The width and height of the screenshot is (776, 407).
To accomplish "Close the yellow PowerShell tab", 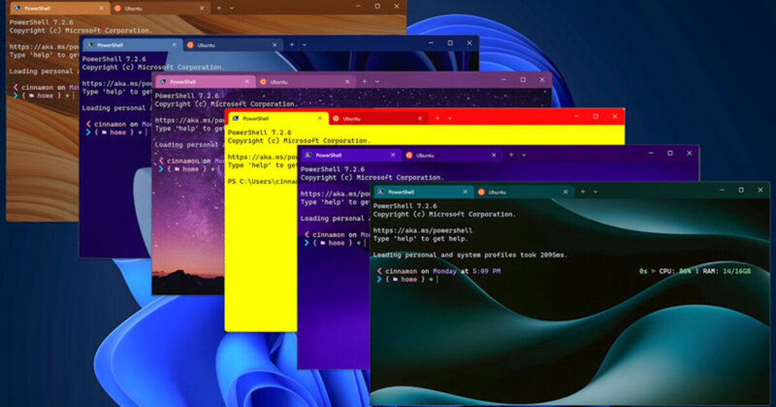I will [x=319, y=118].
